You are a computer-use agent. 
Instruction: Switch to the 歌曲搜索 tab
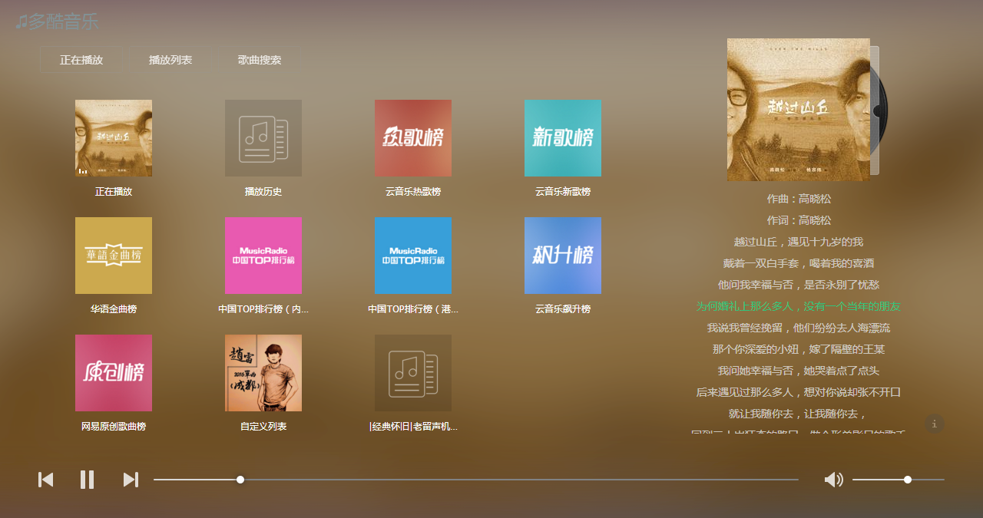click(x=260, y=60)
